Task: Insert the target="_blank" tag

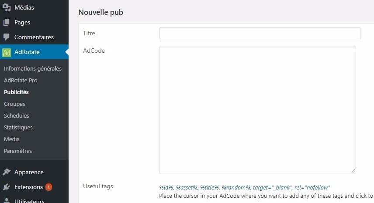Action: [x=272, y=188]
